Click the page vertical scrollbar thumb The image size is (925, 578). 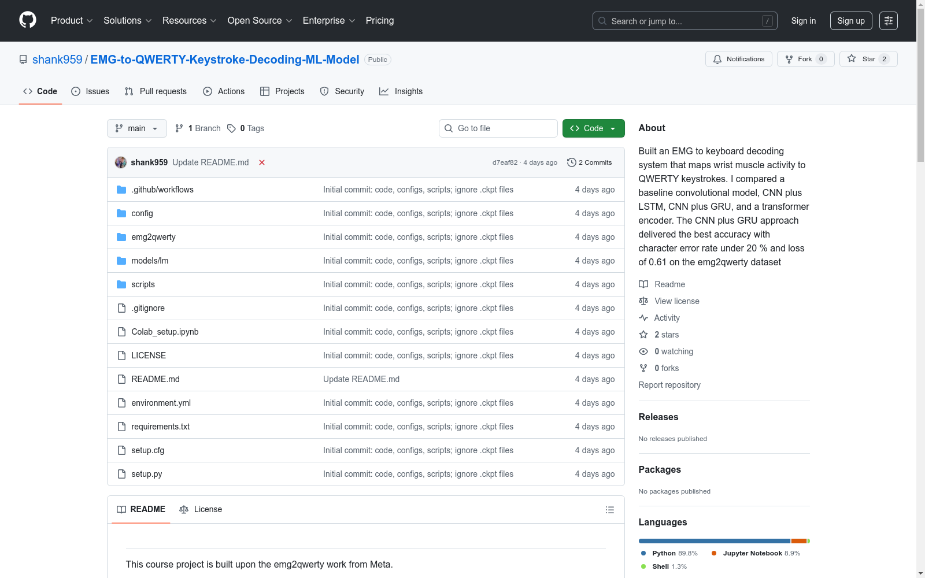[x=920, y=86]
